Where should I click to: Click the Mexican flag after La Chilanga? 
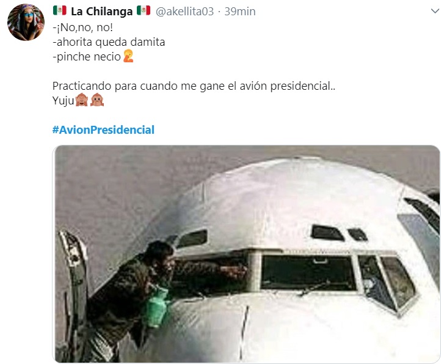144,11
